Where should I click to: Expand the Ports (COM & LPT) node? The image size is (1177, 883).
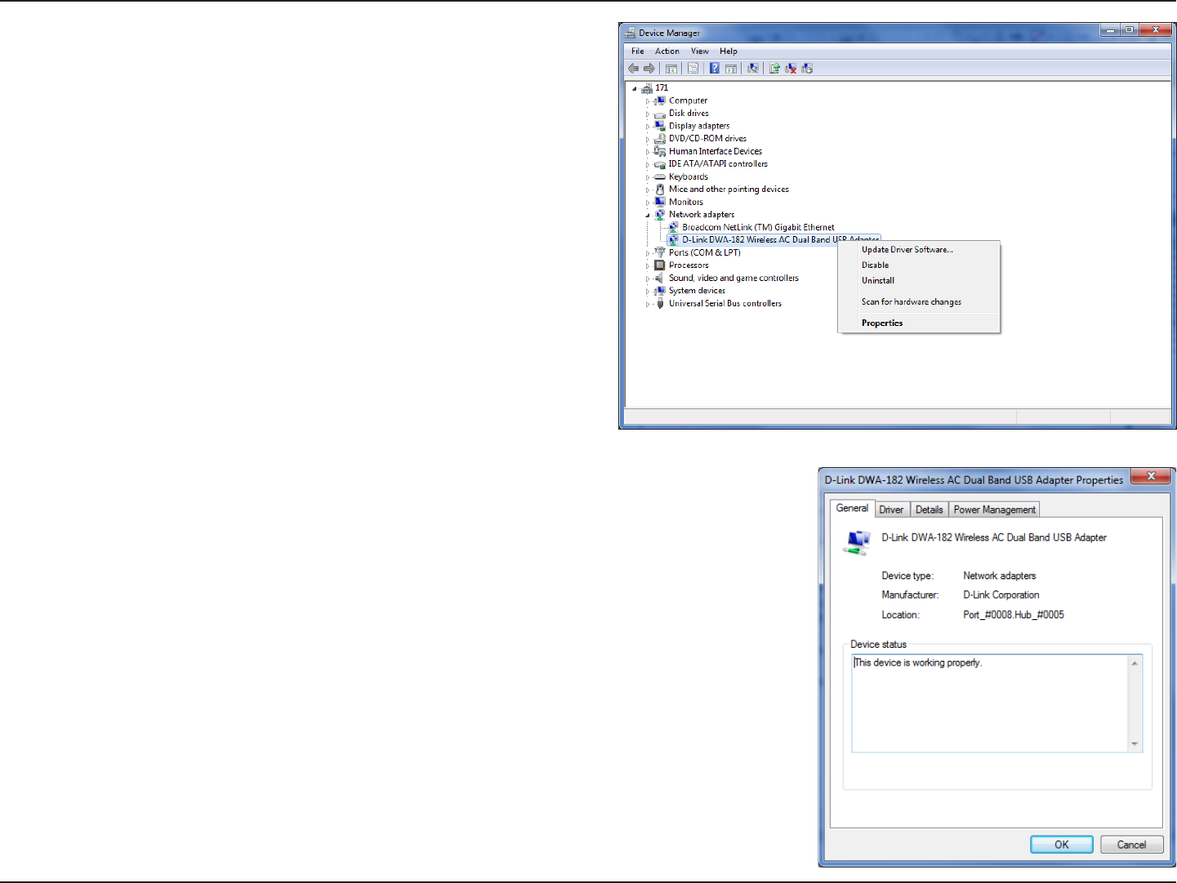pos(648,253)
